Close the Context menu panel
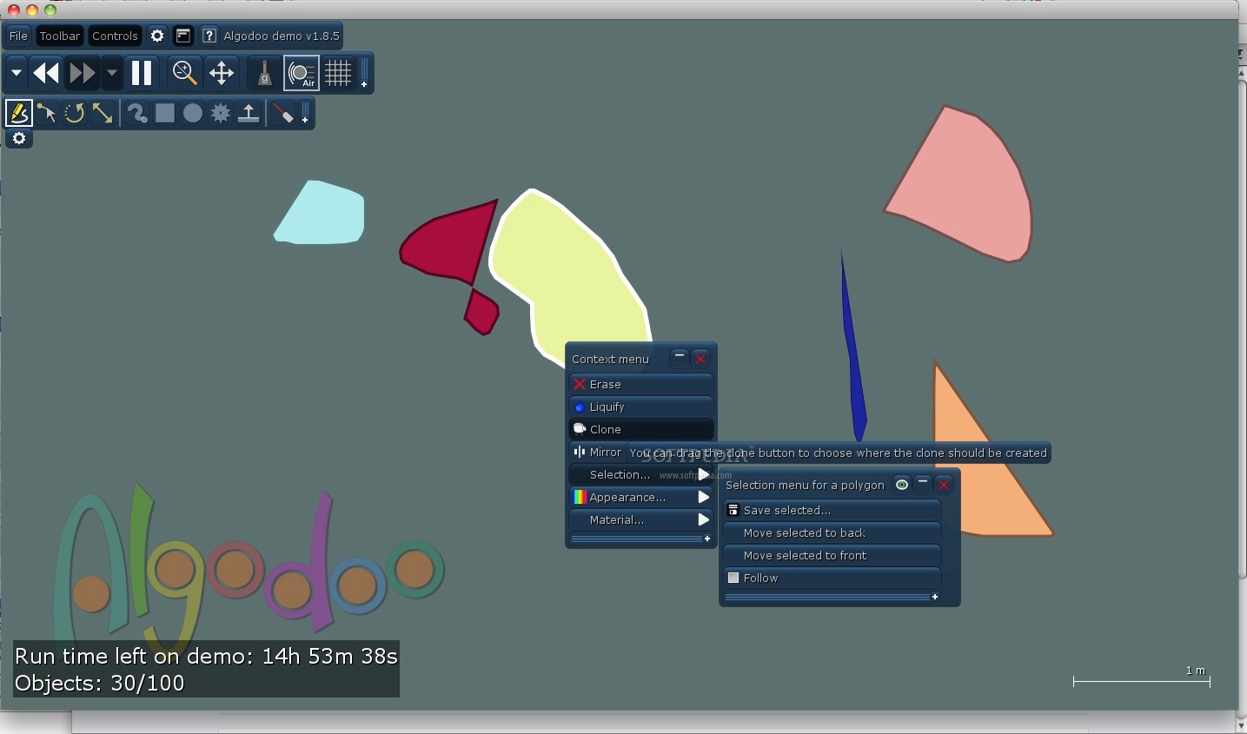 pos(700,358)
